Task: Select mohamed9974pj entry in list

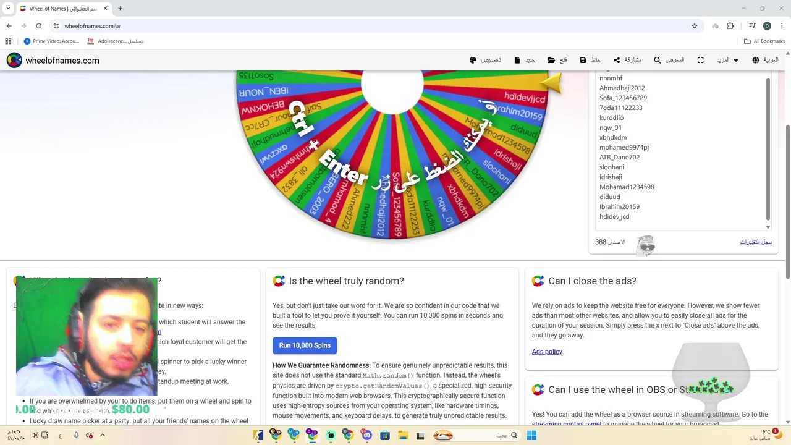Action: pos(624,147)
